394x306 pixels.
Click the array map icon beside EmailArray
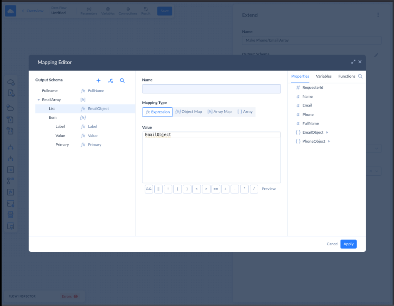pos(83,100)
